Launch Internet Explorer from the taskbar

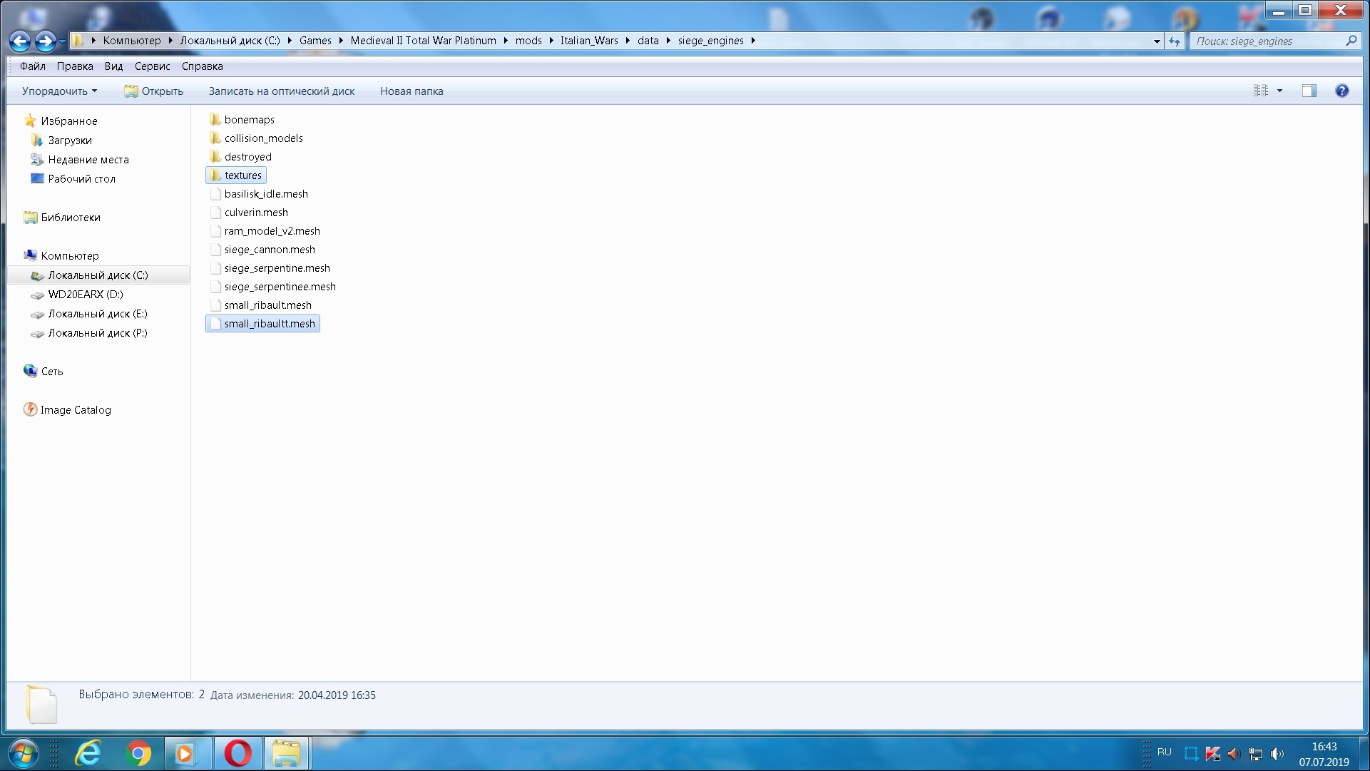click(88, 753)
